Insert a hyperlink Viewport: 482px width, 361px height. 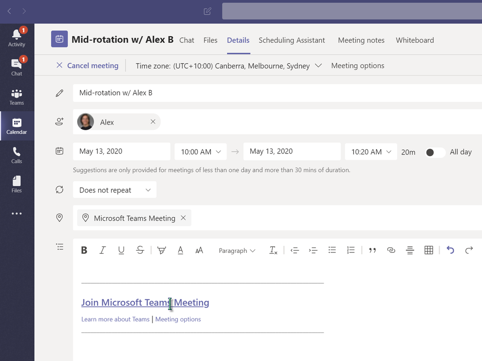point(391,250)
